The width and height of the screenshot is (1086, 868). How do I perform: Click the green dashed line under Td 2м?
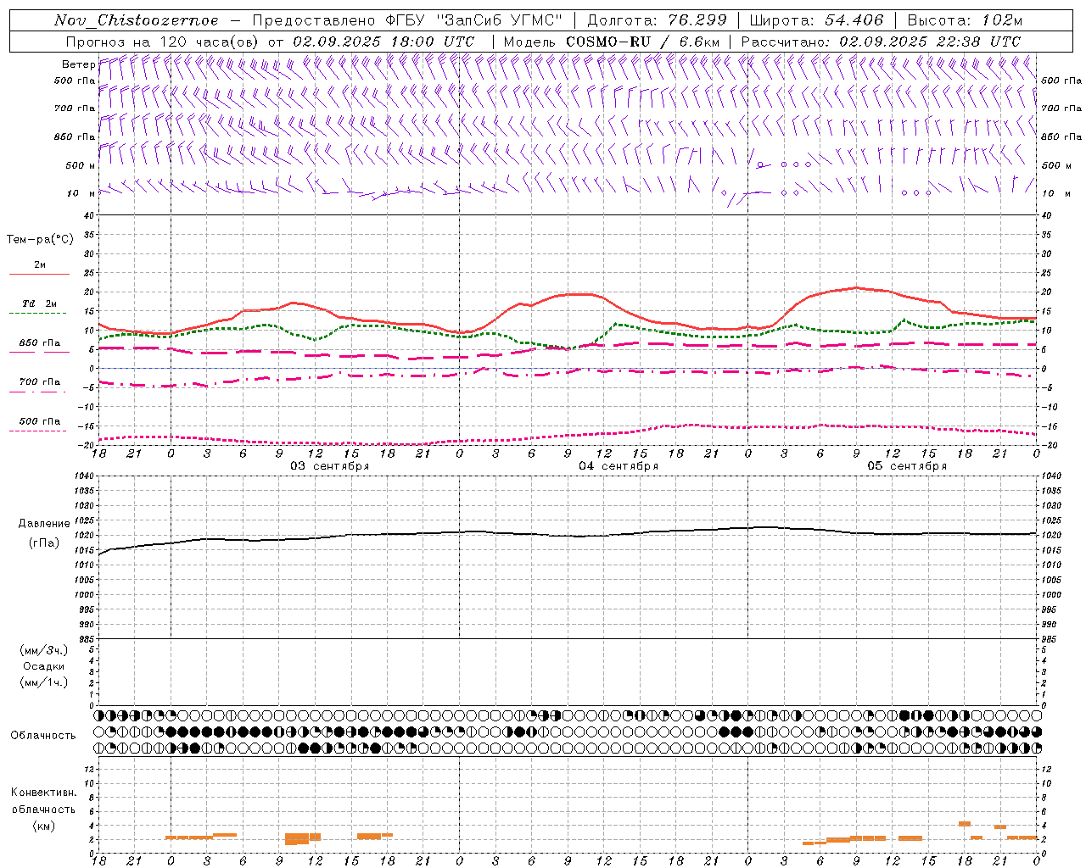37,314
